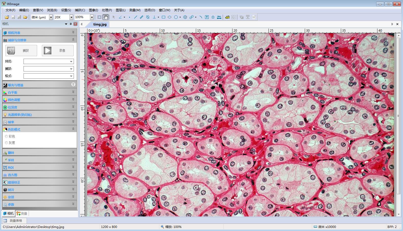This screenshot has height=231, width=403.
Task: Open the 20X magnification dropdown
Action: [71, 17]
